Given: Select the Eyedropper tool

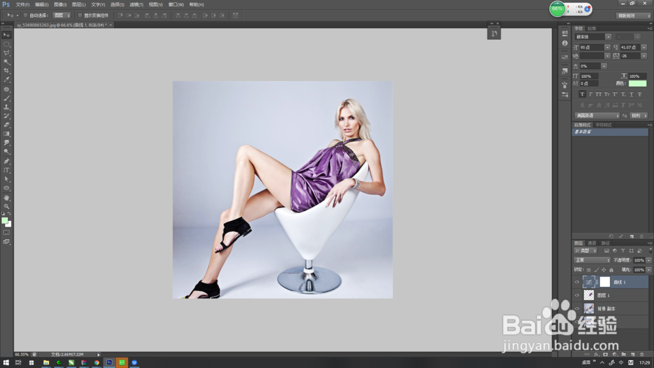Looking at the screenshot, I should [7, 80].
